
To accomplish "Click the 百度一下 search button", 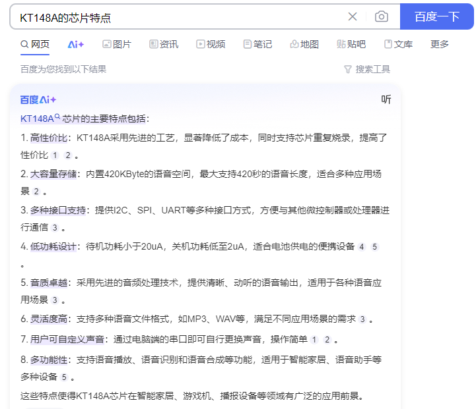I will 437,16.
